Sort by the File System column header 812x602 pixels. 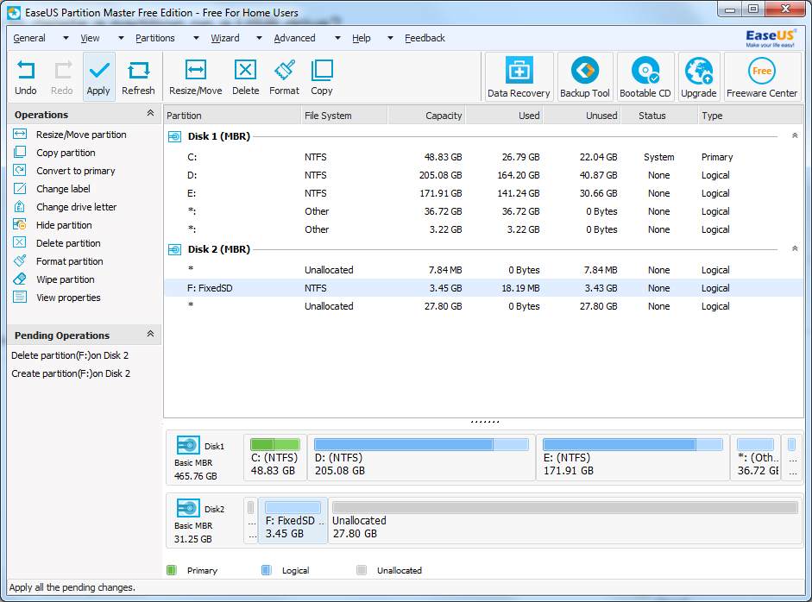pos(344,116)
